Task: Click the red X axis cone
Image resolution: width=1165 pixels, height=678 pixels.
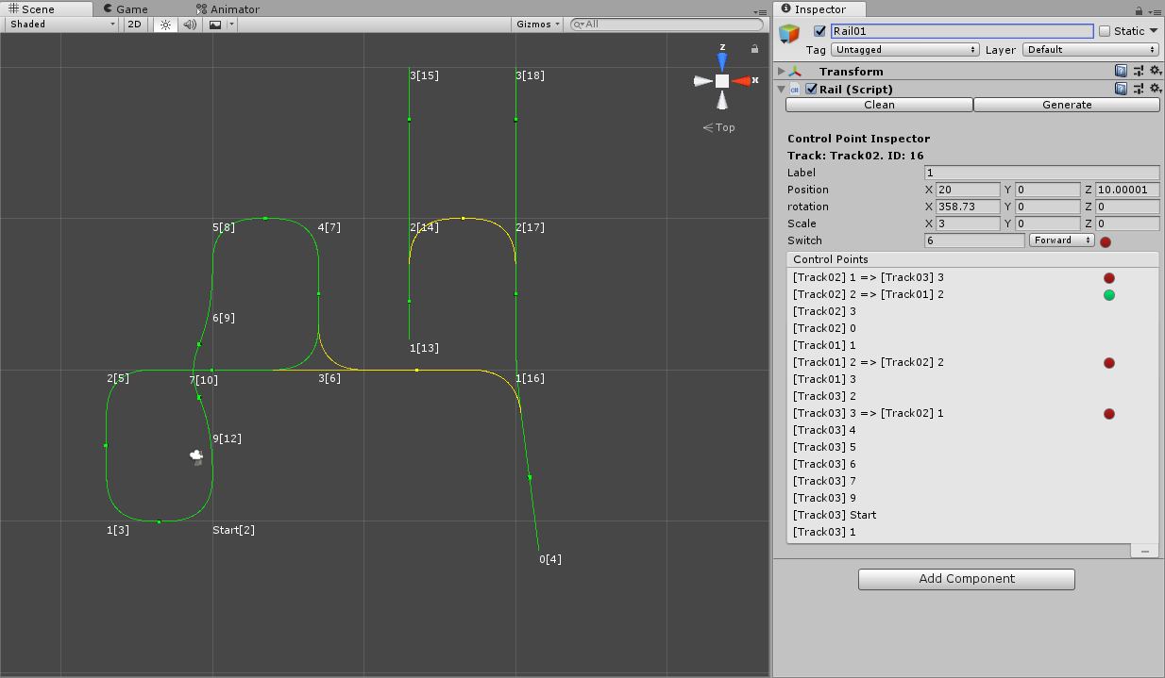Action: pyautogui.click(x=743, y=81)
